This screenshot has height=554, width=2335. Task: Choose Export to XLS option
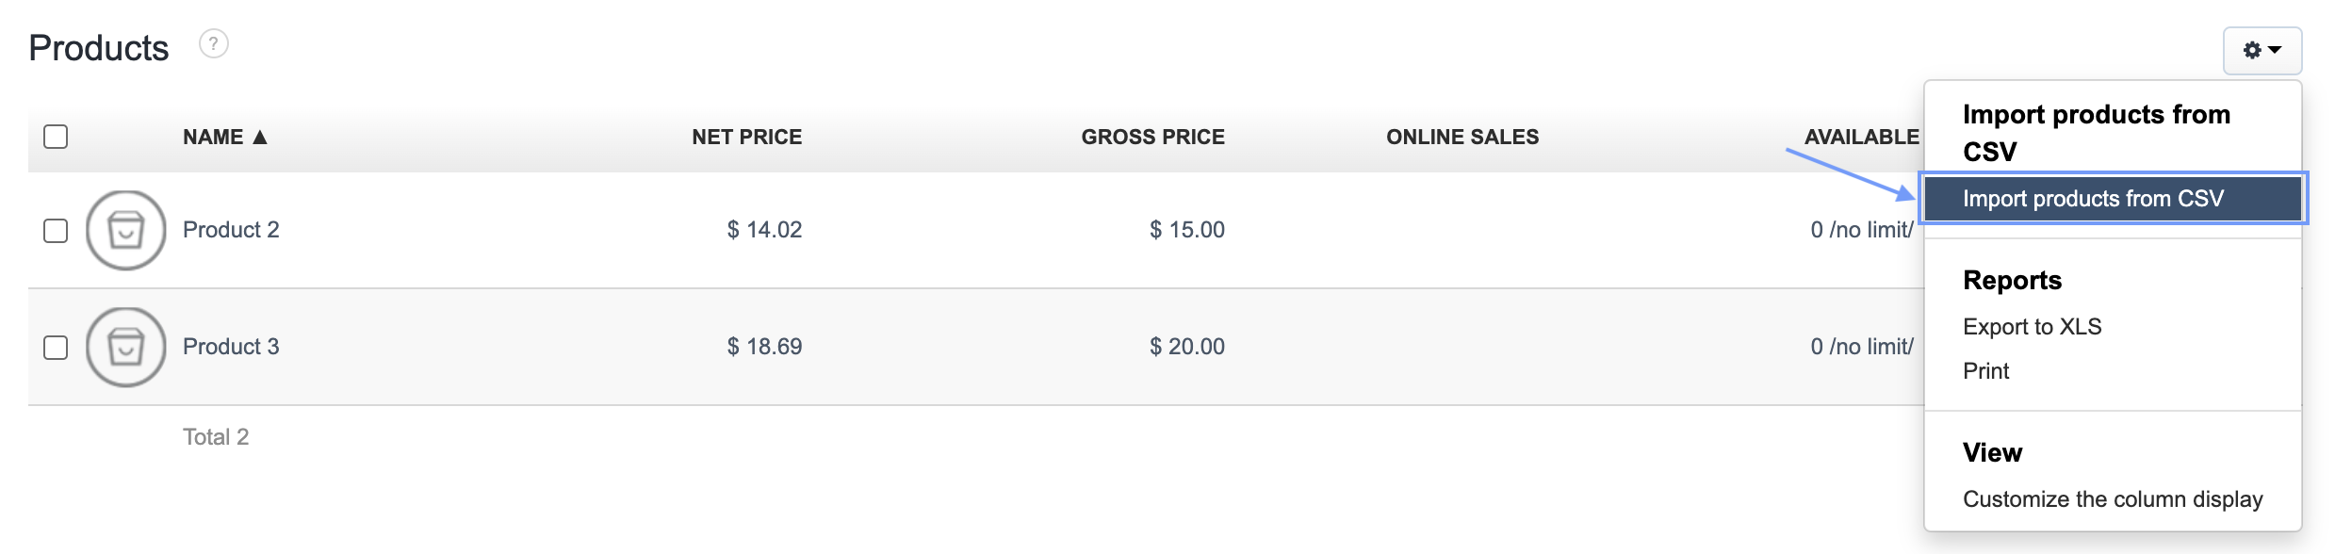coord(2032,327)
